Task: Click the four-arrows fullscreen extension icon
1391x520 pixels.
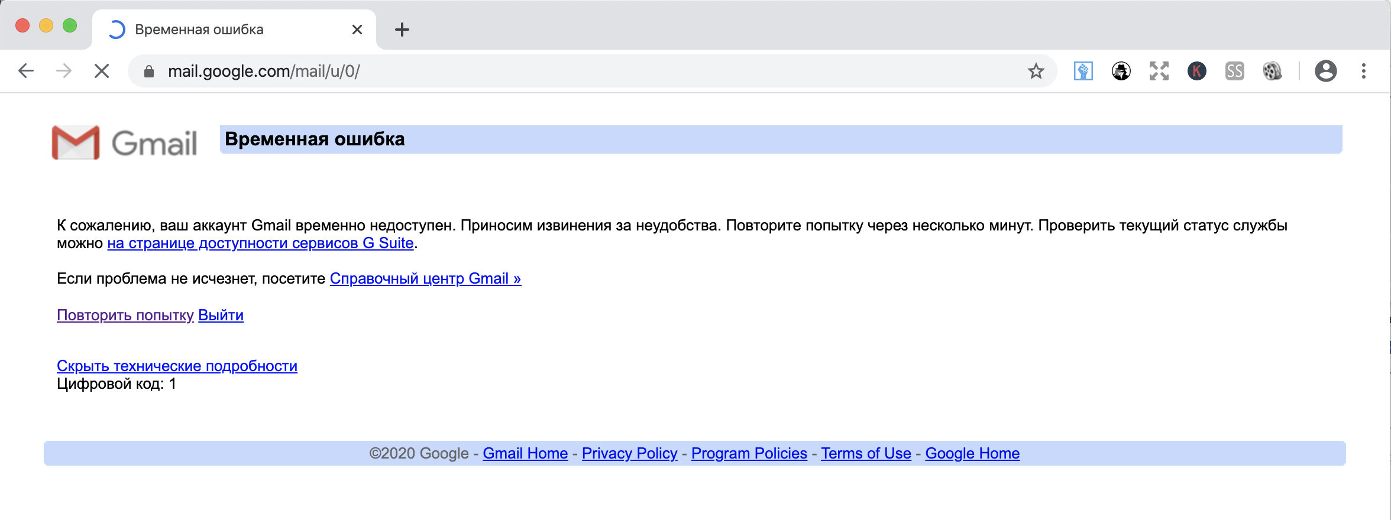Action: 1159,71
